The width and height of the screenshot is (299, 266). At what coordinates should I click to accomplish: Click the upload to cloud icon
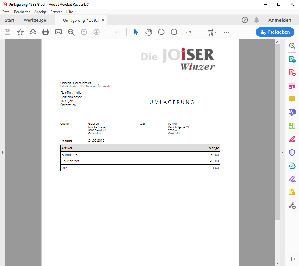coord(33,32)
